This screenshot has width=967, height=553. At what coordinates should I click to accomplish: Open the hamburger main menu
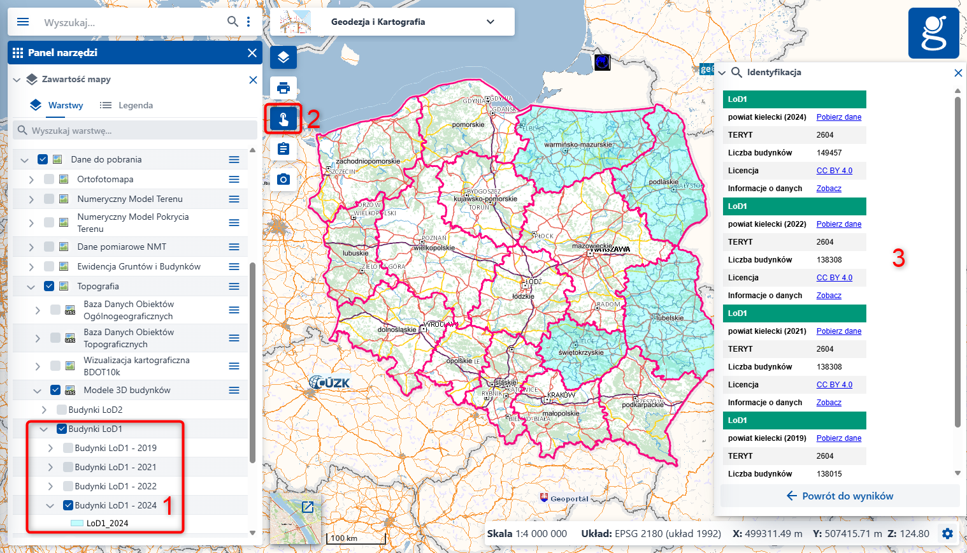pos(23,22)
